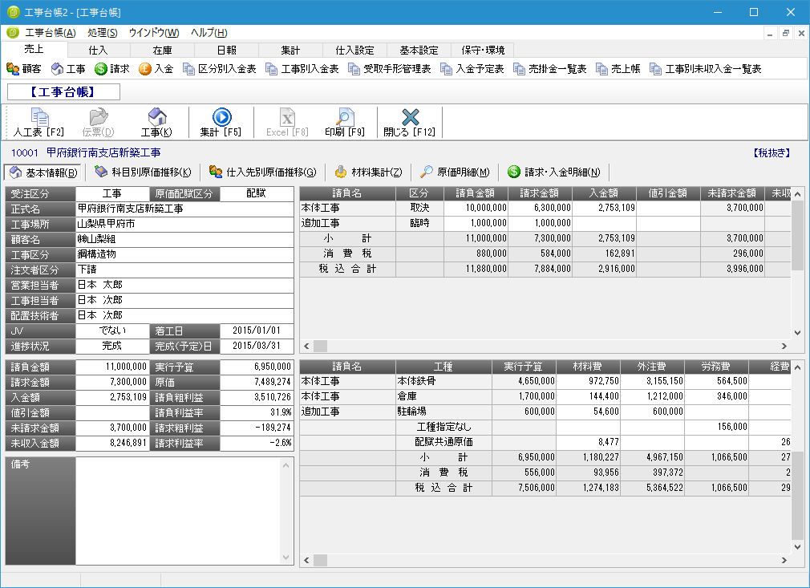This screenshot has height=588, width=810.
Task: Open the 顧客 customer icon
Action: click(24, 69)
